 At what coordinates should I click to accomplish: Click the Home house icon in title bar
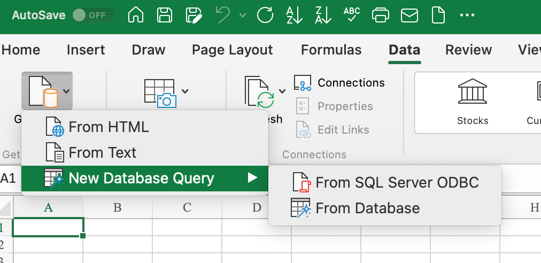tap(136, 15)
